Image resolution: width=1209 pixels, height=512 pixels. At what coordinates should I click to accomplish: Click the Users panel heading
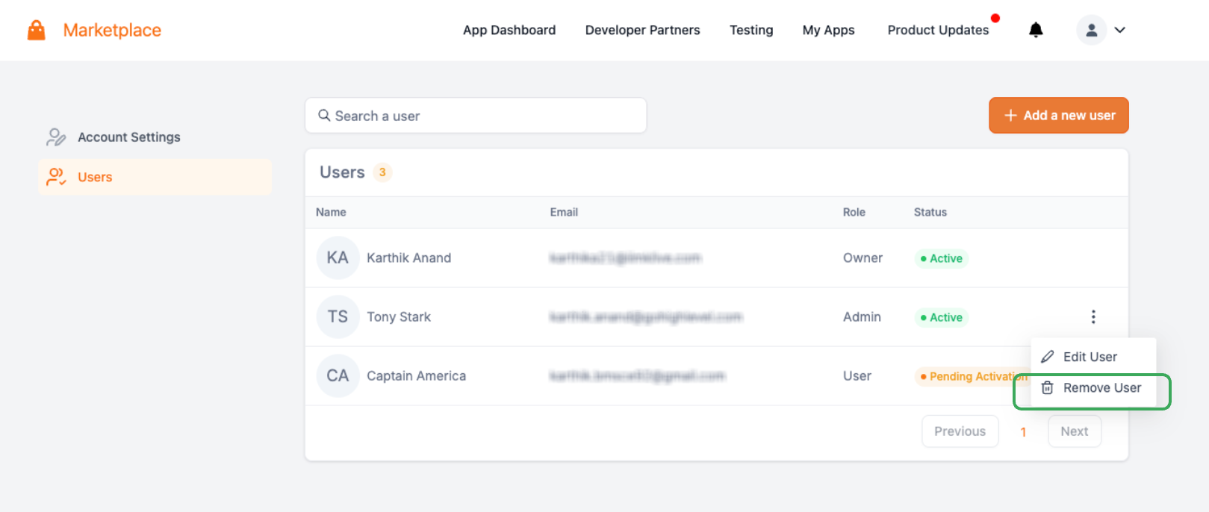click(342, 172)
